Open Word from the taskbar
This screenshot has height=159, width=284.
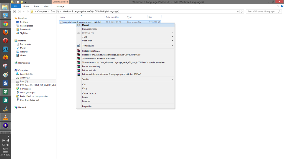[6, 83]
